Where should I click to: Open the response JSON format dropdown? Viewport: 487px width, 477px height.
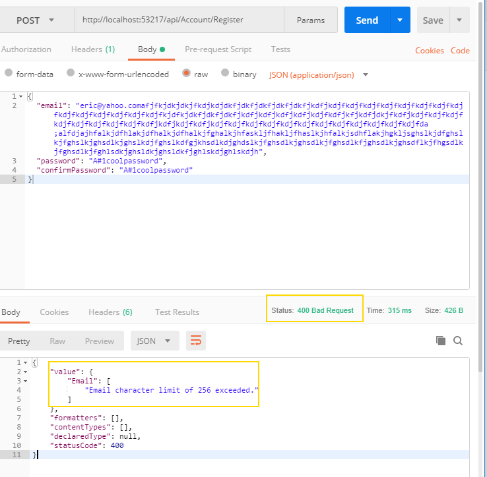154,341
